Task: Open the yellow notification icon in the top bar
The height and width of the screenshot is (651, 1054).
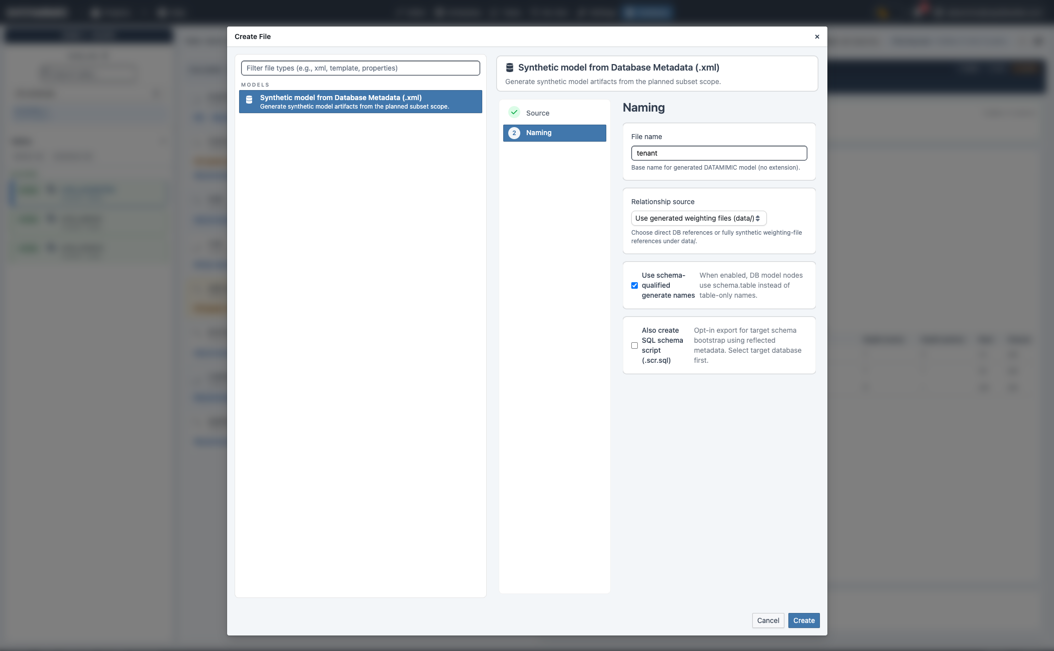Action: click(882, 12)
